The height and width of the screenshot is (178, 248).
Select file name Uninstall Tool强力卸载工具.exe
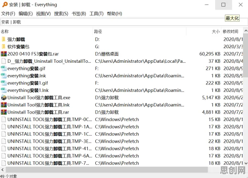click(39, 98)
